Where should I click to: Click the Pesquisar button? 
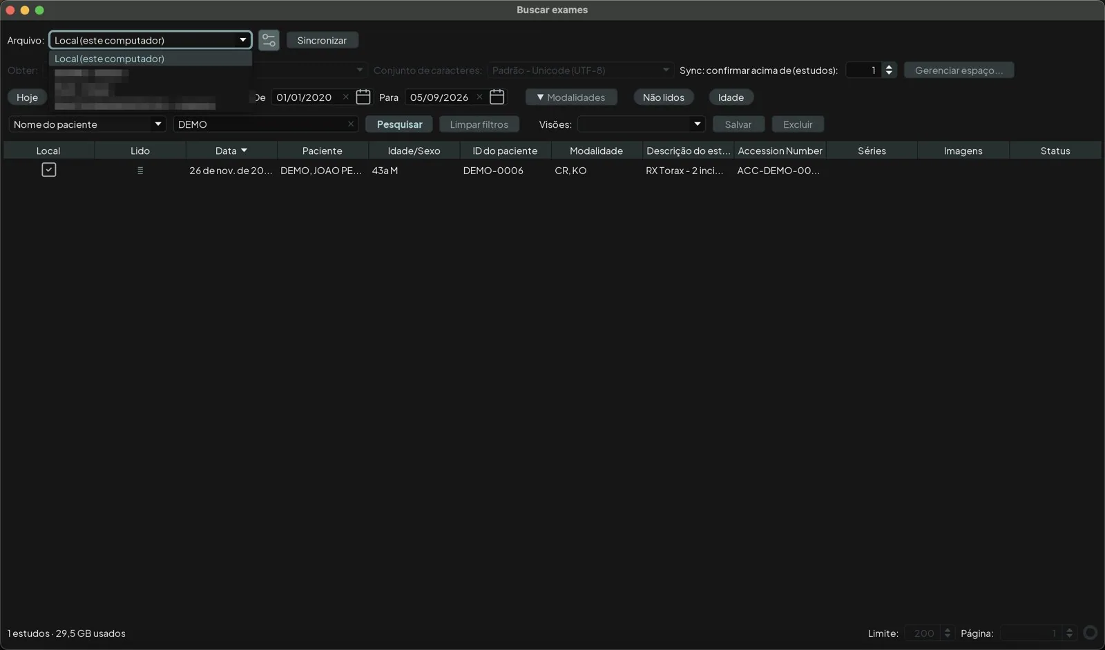[x=399, y=124]
